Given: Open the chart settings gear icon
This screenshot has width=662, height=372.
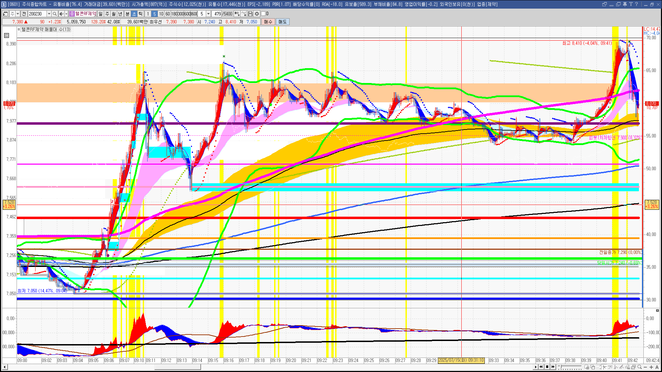Looking at the screenshot, I should (257, 14).
